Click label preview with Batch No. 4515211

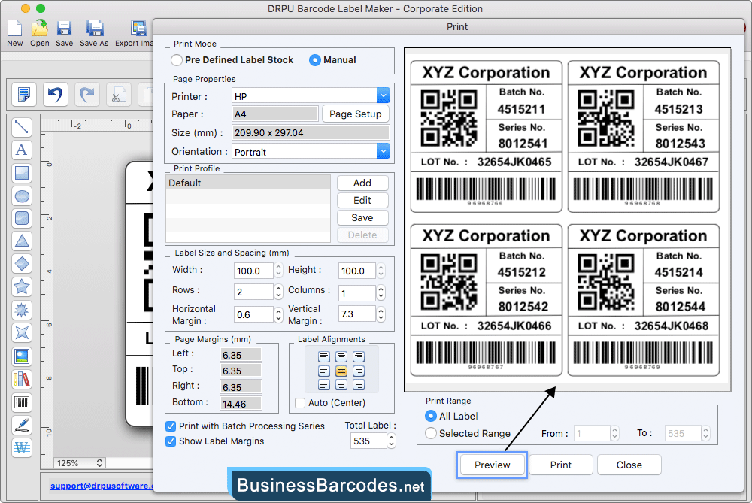pyautogui.click(x=487, y=136)
